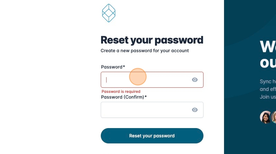276x154 pixels.
Task: Click the second line of the large white heading
Action: (x=268, y=62)
